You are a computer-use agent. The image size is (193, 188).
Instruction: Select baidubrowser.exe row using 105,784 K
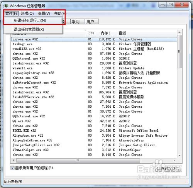pyautogui.click(x=94, y=92)
